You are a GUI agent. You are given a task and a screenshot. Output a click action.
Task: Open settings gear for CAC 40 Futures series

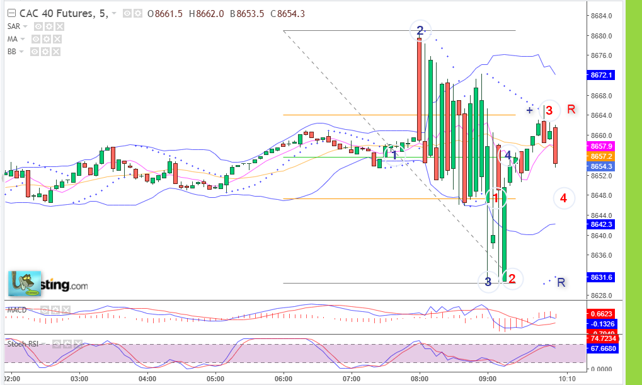pos(138,14)
